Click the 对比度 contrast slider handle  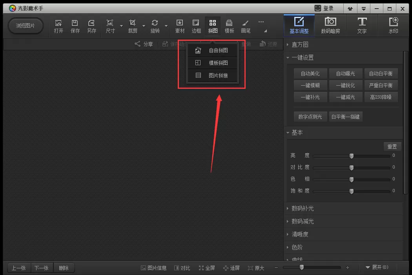point(352,168)
